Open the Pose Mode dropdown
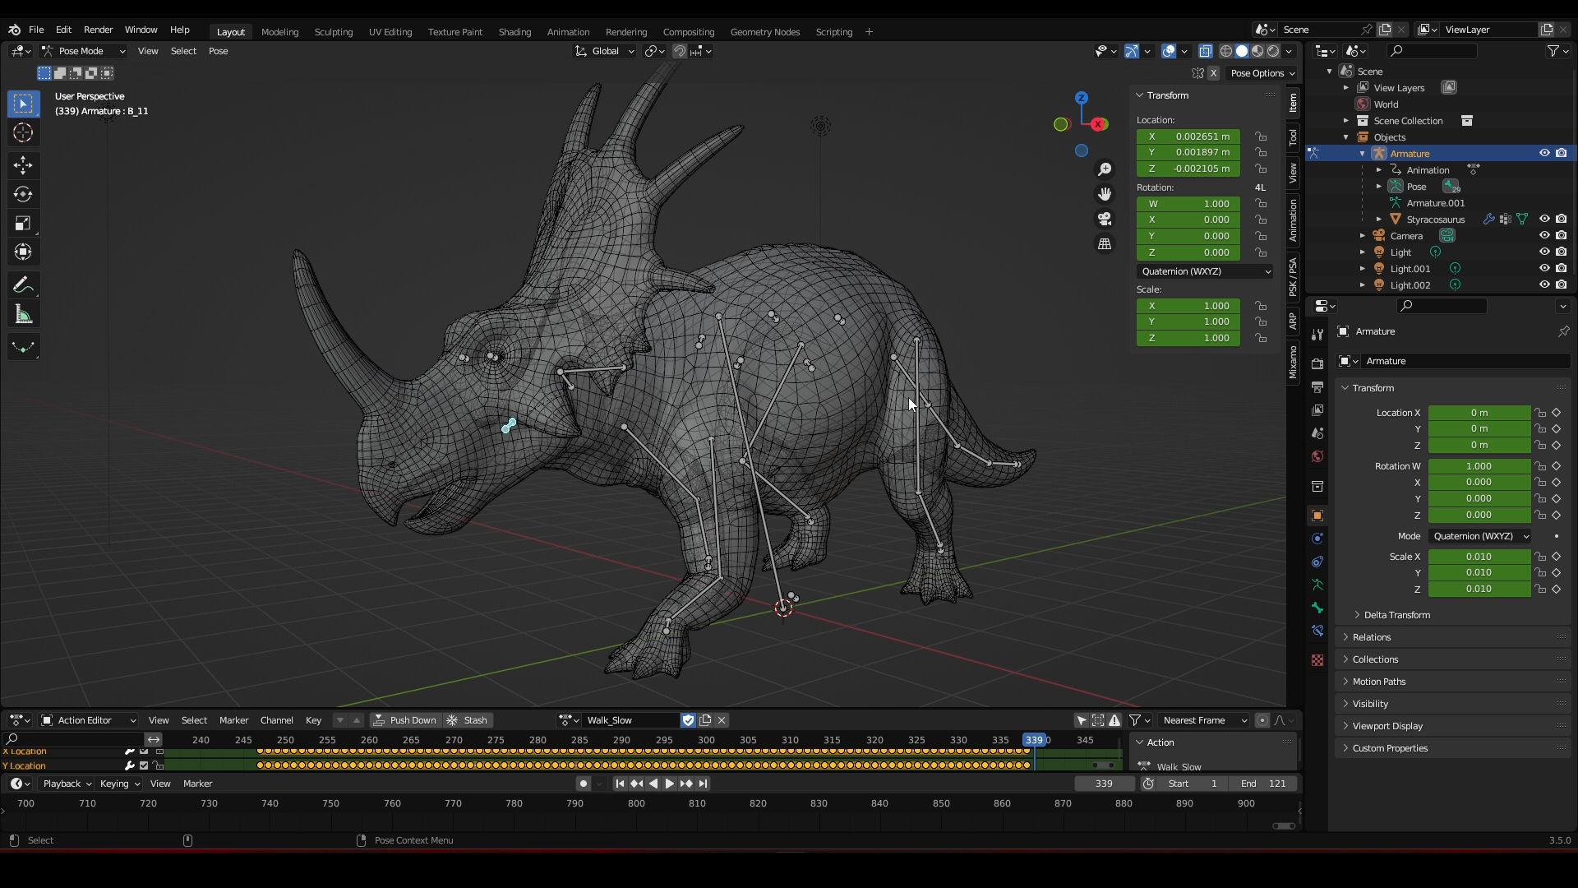 (83, 51)
